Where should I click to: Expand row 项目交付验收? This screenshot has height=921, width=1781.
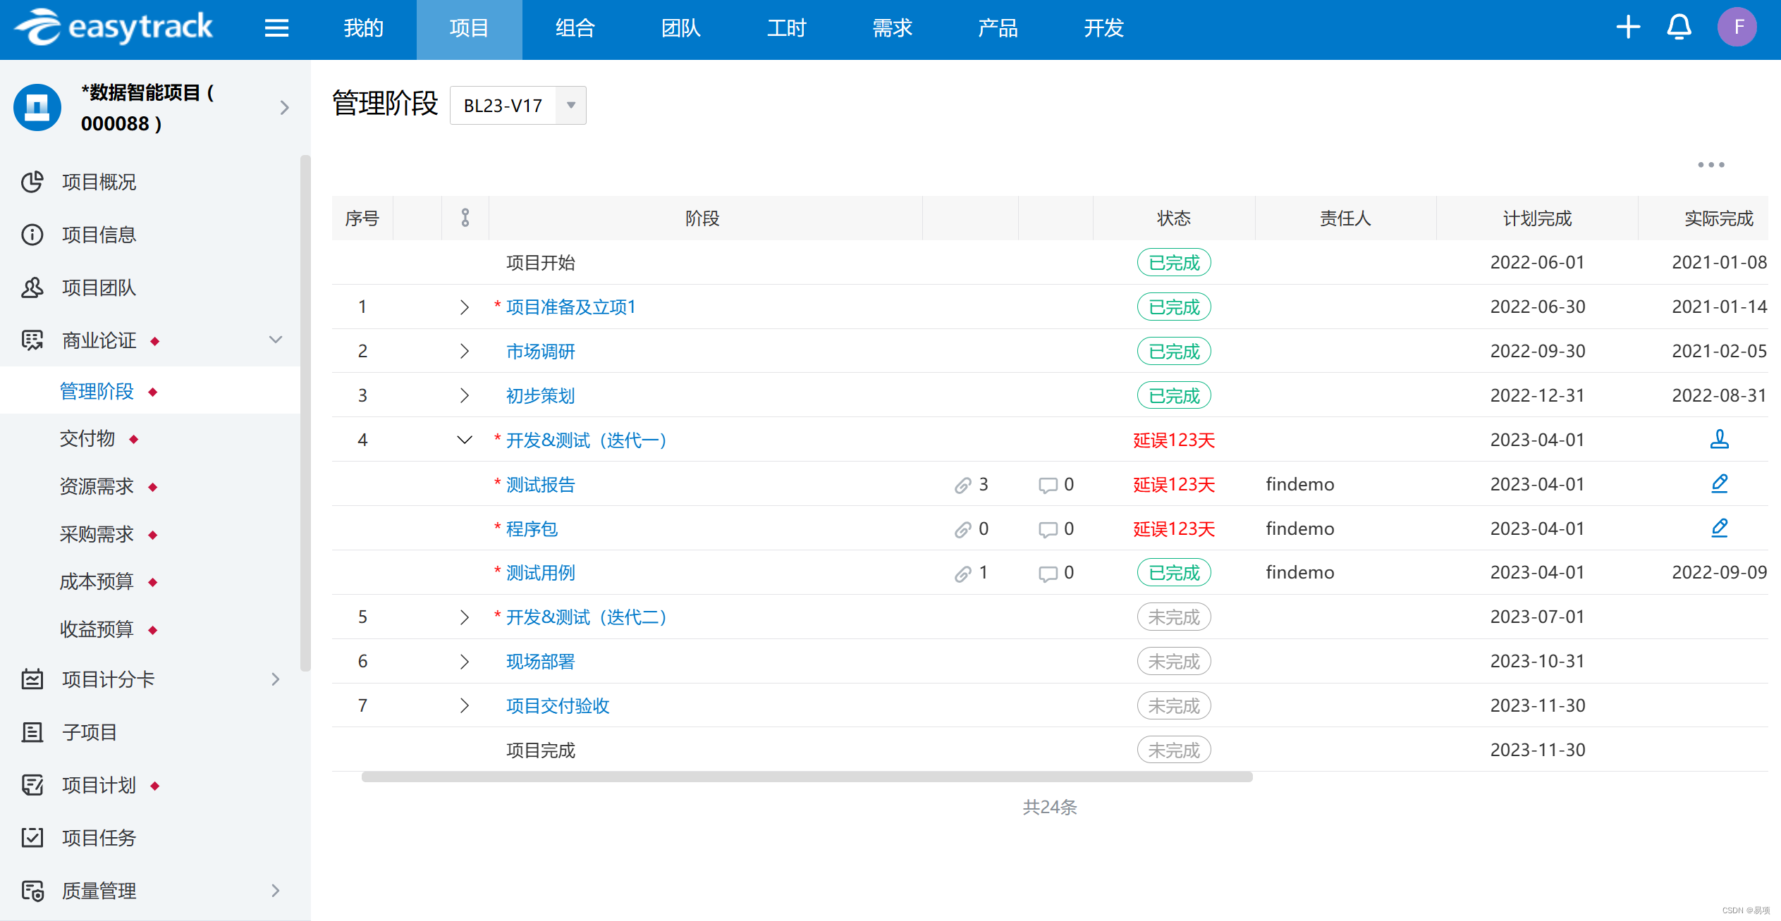coord(464,705)
